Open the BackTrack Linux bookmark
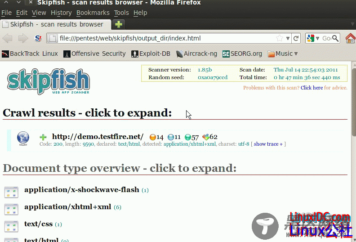 [30, 54]
